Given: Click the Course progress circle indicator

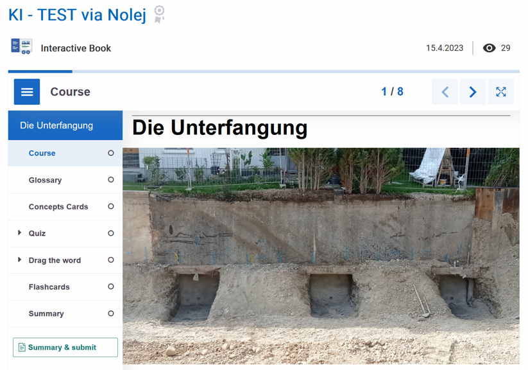Looking at the screenshot, I should (111, 153).
